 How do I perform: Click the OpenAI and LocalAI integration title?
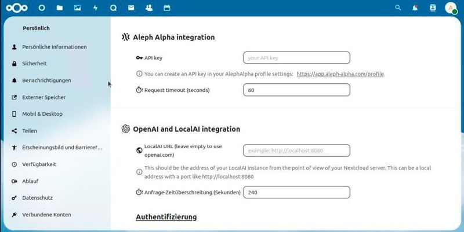186,129
